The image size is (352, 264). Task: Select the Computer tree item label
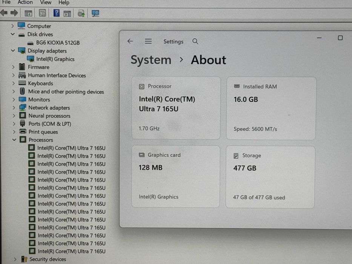pyautogui.click(x=39, y=26)
